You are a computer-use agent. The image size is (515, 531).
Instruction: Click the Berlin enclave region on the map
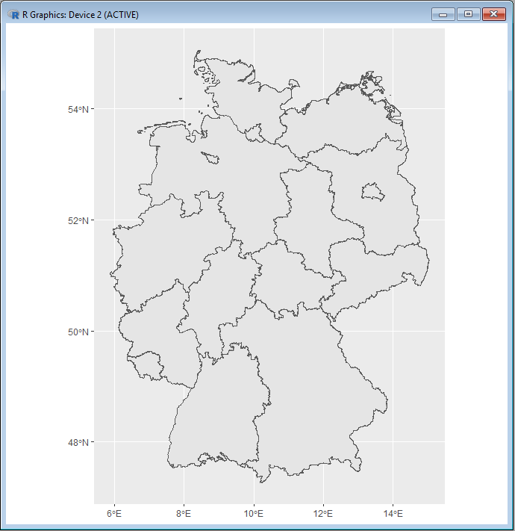point(373,193)
